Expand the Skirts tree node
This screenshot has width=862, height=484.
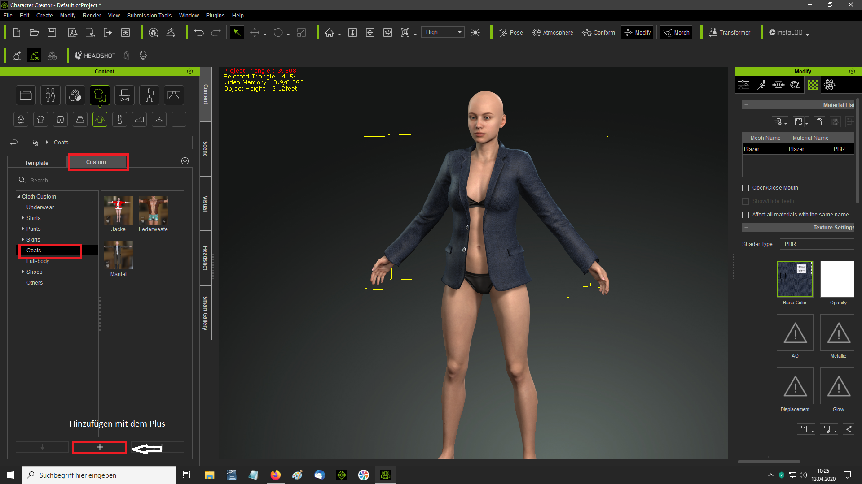[23, 239]
